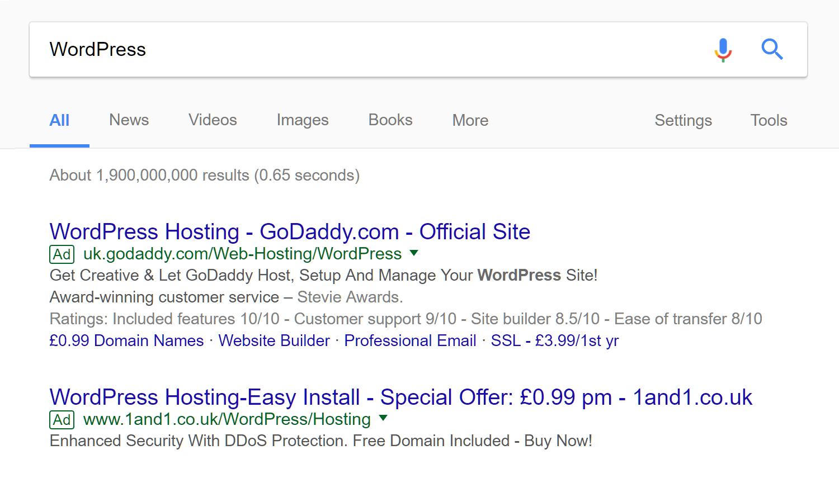
Task: Switch to the News tab
Action: [129, 120]
